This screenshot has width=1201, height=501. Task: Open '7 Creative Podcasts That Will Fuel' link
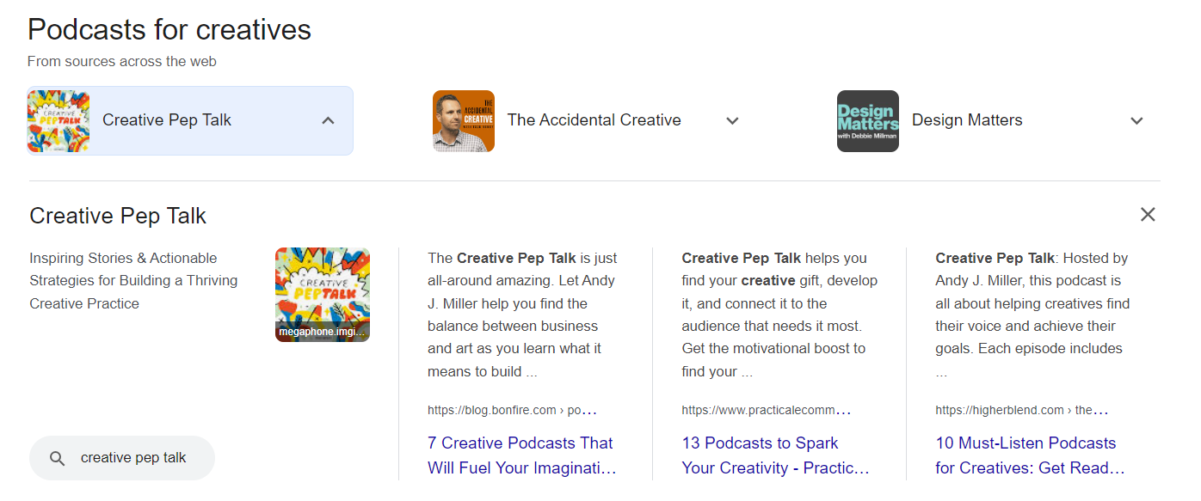point(522,455)
